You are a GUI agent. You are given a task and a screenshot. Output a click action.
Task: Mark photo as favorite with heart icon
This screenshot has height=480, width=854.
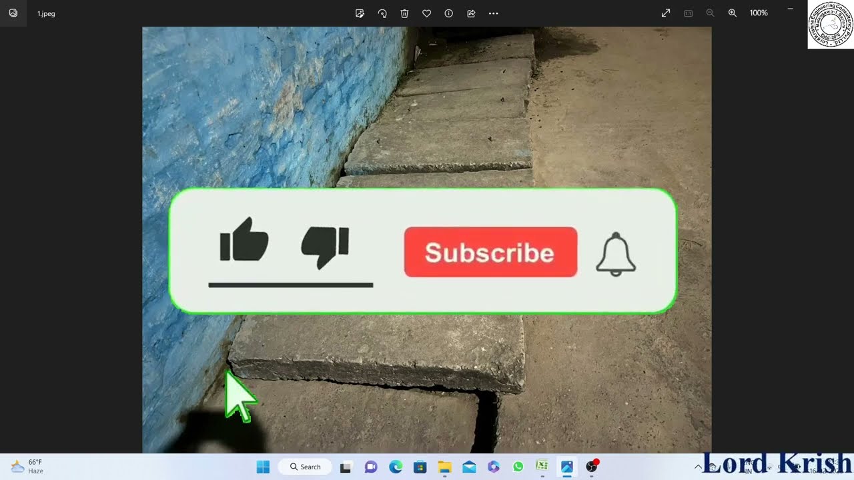[x=426, y=13]
